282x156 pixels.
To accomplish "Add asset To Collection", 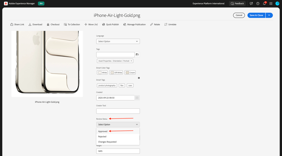I will pyautogui.click(x=72, y=24).
